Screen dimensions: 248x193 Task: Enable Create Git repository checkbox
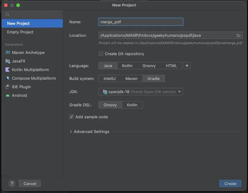101,54
